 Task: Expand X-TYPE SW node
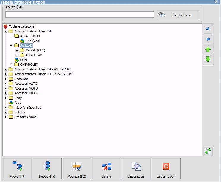17,55
